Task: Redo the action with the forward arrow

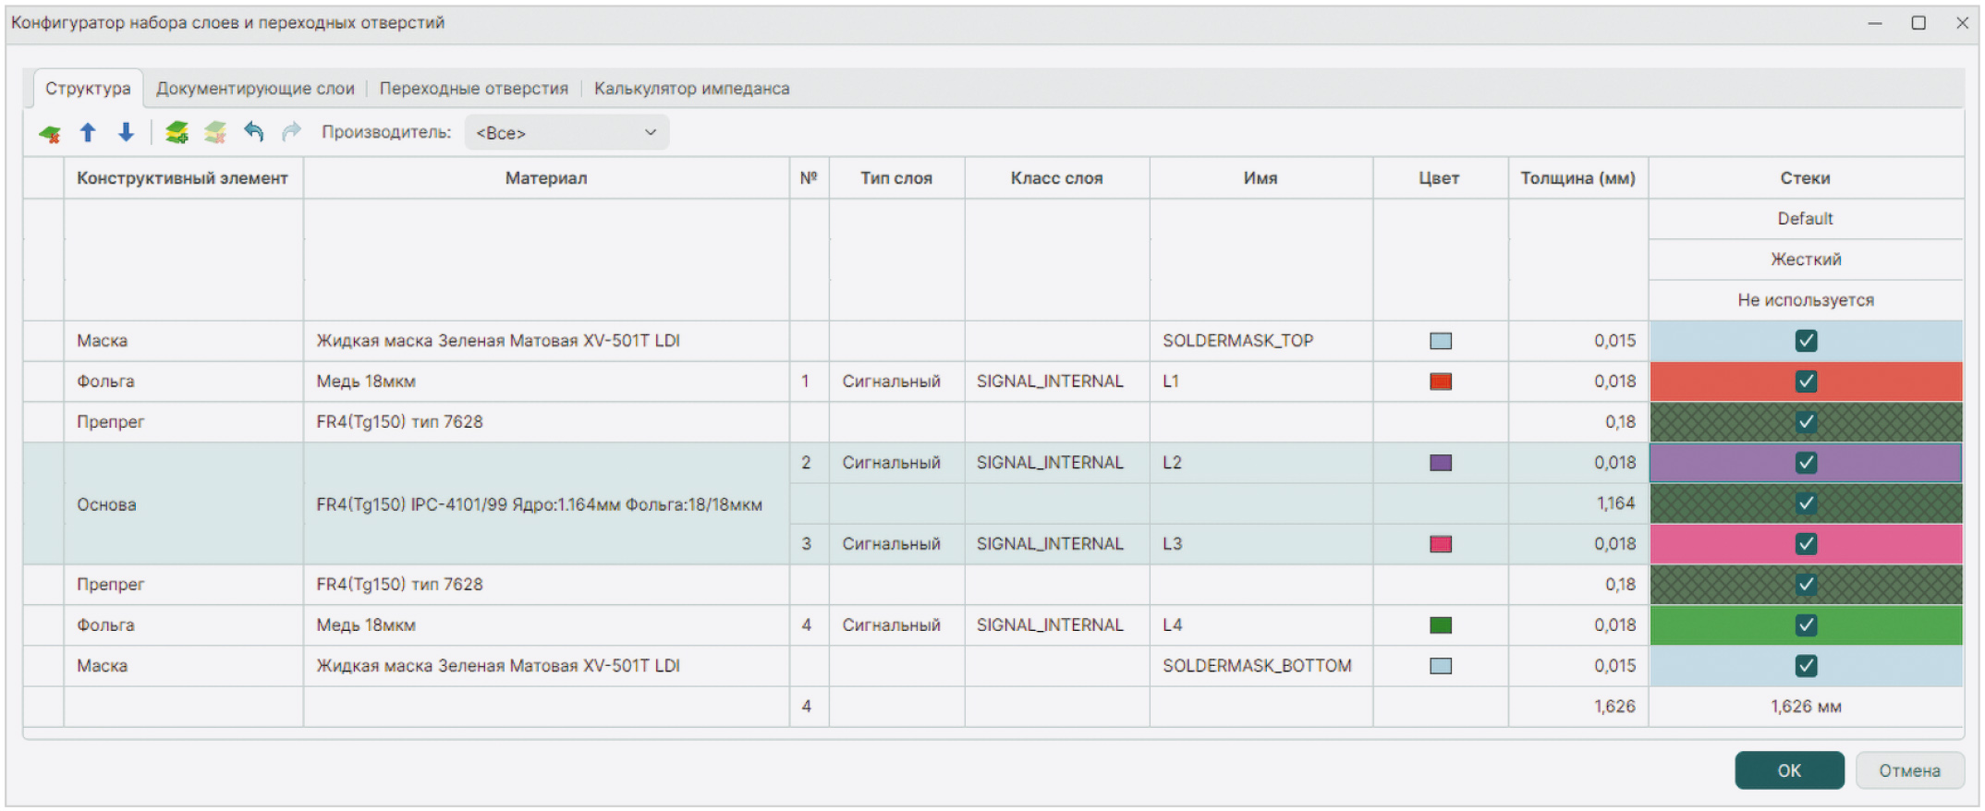Action: (x=291, y=132)
